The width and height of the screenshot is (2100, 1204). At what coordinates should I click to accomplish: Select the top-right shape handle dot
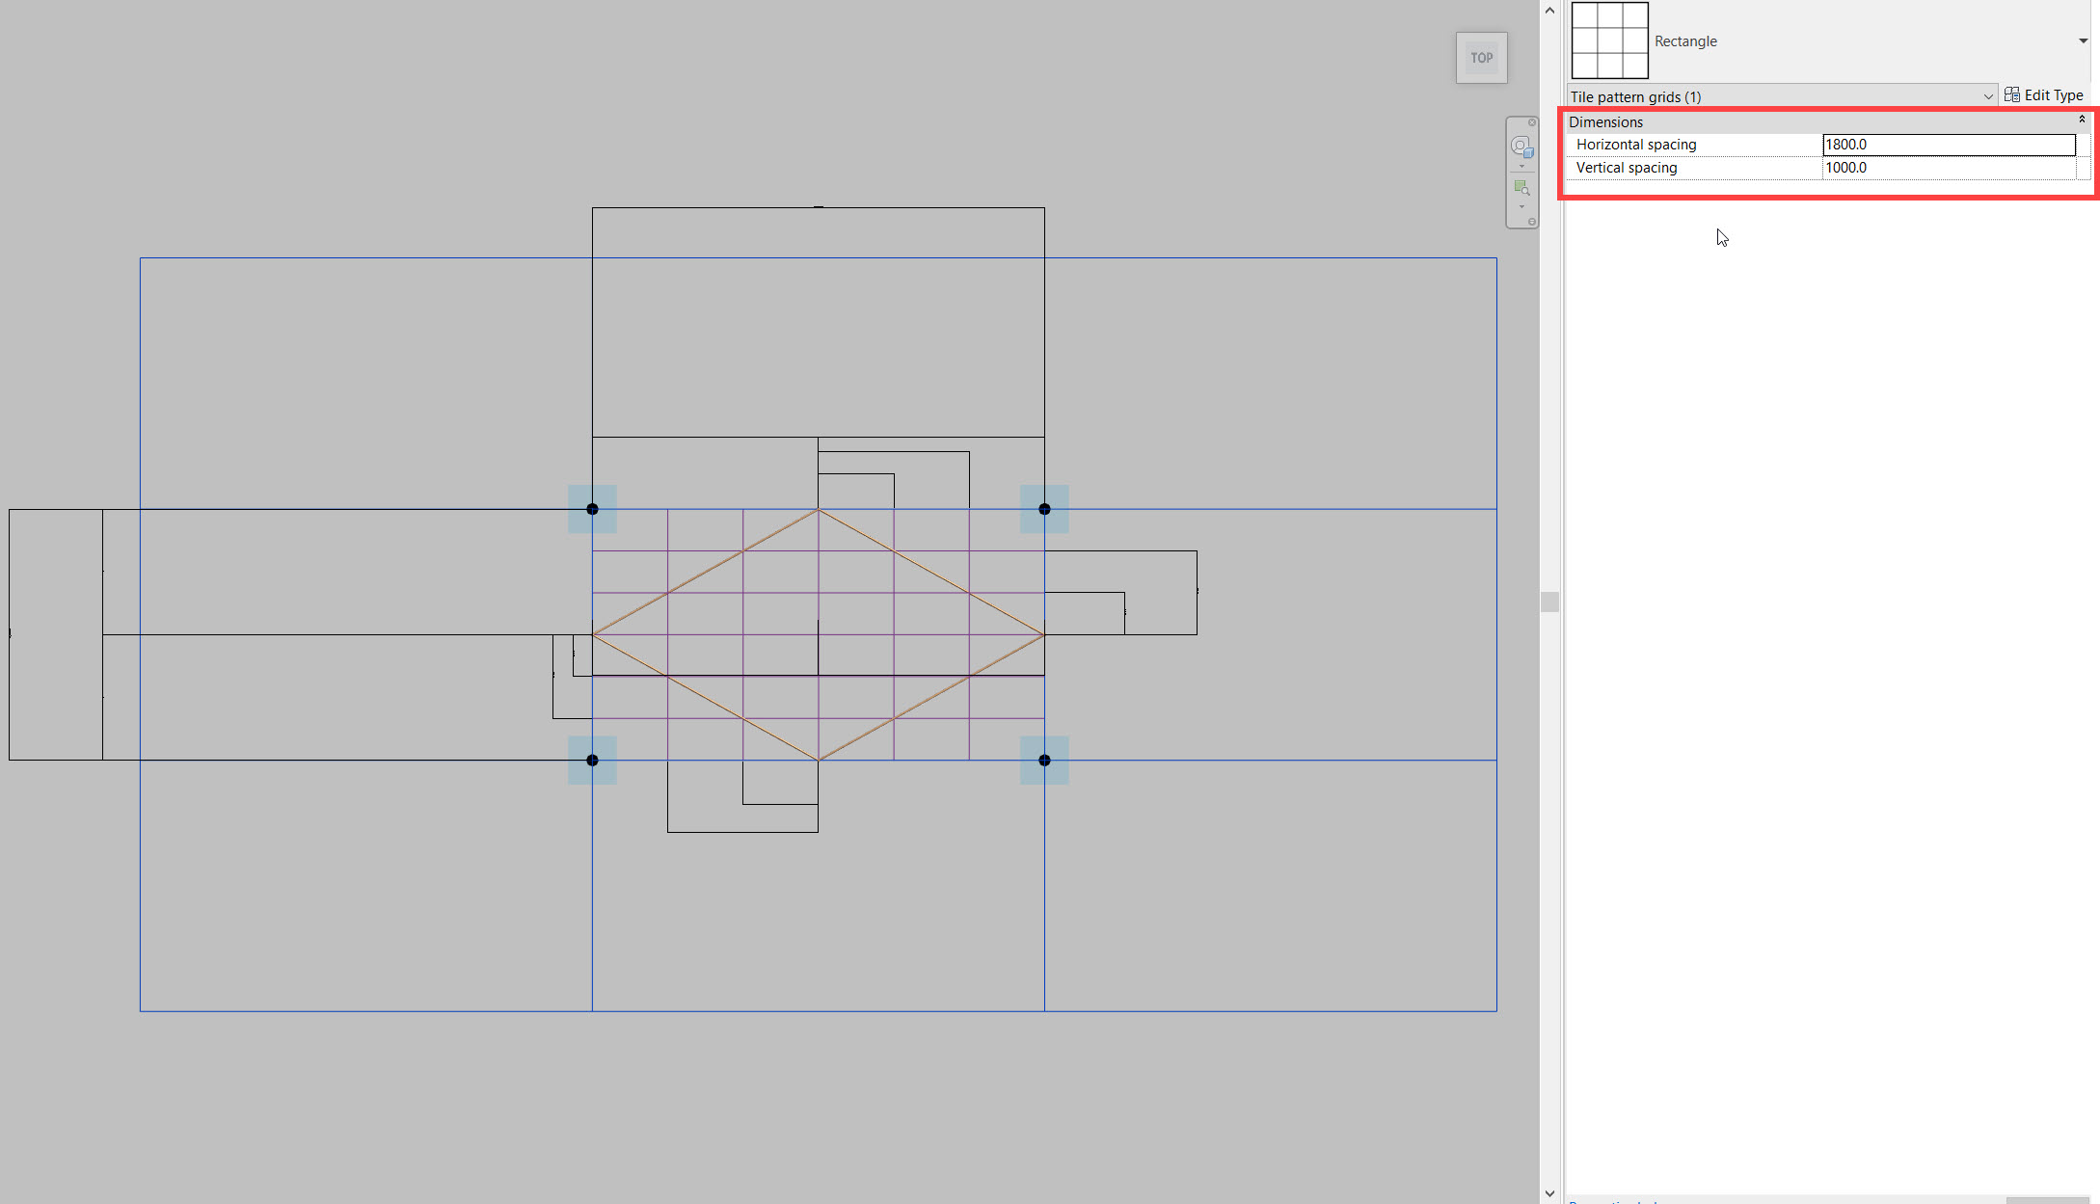pos(1044,509)
